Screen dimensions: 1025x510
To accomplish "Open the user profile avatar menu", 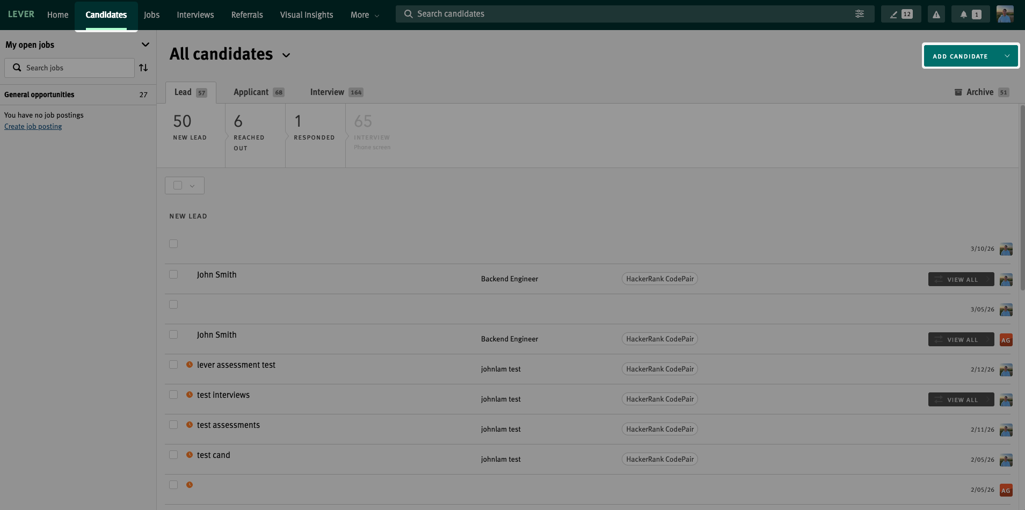I will point(1005,14).
